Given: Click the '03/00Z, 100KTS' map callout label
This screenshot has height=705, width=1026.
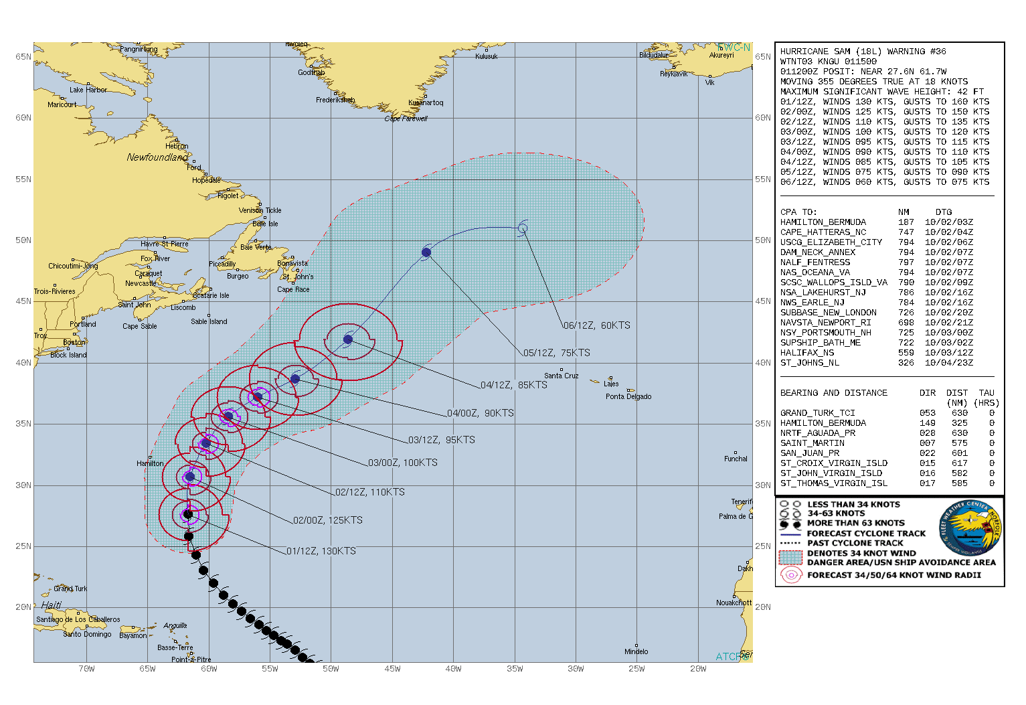Looking at the screenshot, I should pyautogui.click(x=403, y=463).
